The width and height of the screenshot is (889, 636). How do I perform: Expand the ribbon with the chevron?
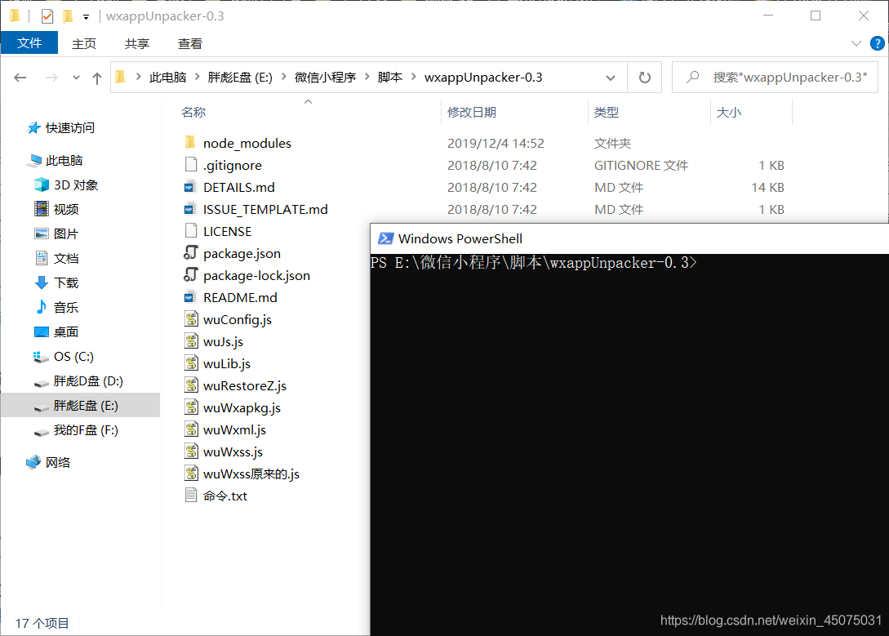pyautogui.click(x=856, y=43)
